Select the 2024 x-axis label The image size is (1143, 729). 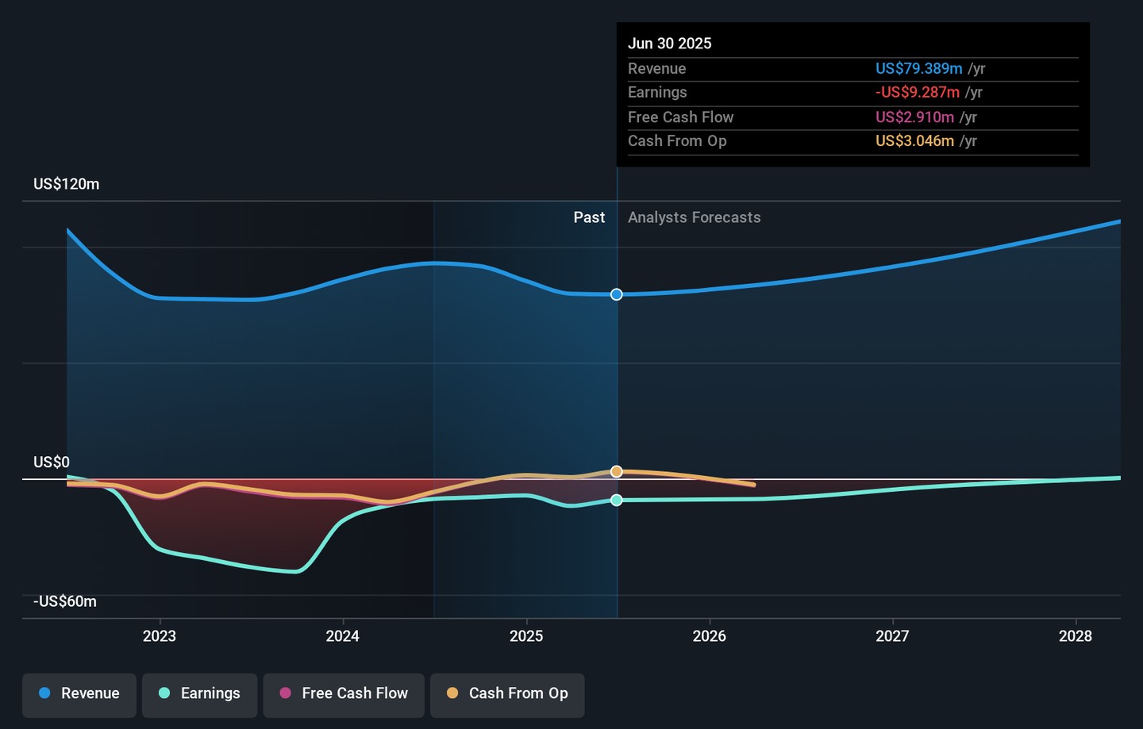coord(343,636)
